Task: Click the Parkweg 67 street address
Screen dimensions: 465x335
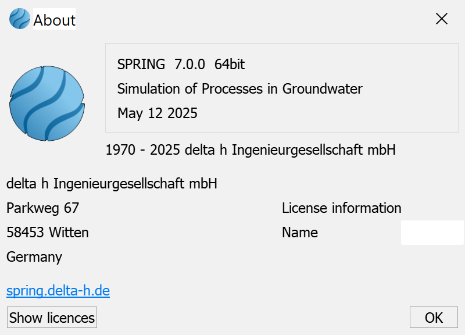Action: [x=42, y=208]
